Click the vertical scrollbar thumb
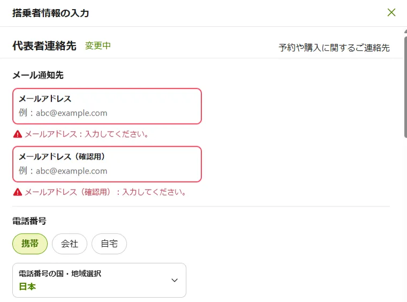The width and height of the screenshot is (407, 302). tap(405, 86)
